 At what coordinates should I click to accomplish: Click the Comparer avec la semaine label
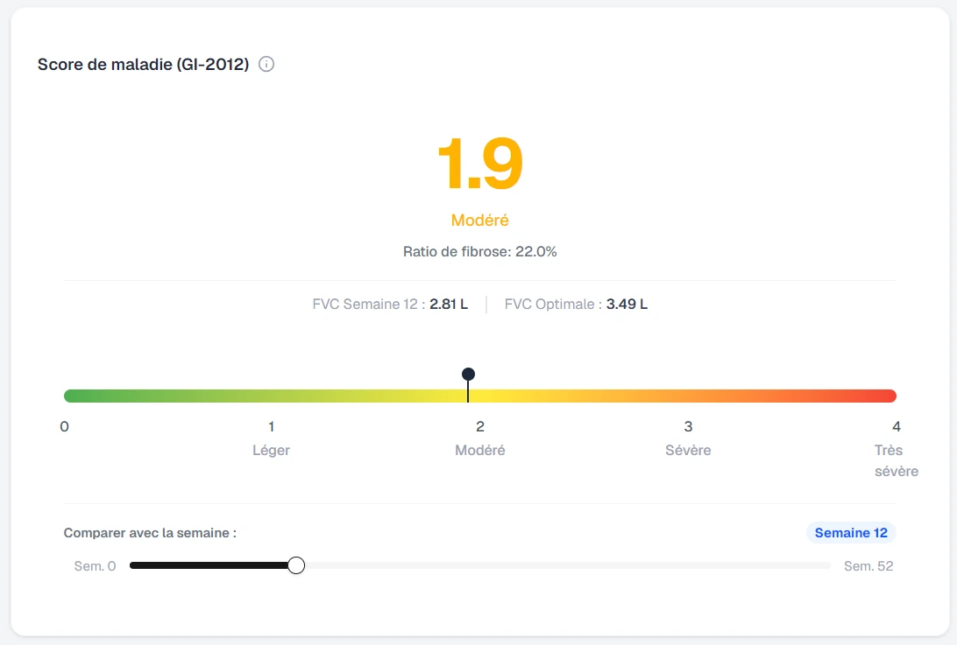coord(150,533)
